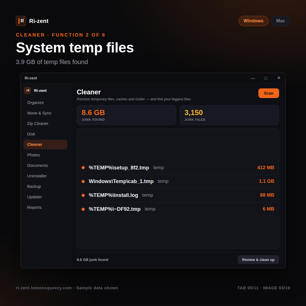Click the temp tag next to cab_1.tmp
The image size is (306, 306).
[163, 181]
